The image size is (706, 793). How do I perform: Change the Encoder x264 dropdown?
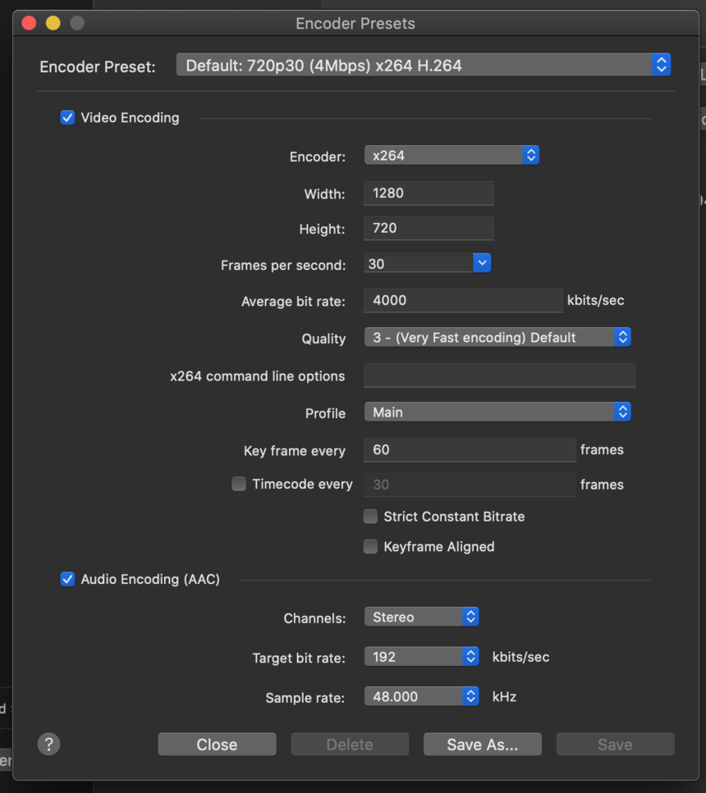pyautogui.click(x=452, y=155)
